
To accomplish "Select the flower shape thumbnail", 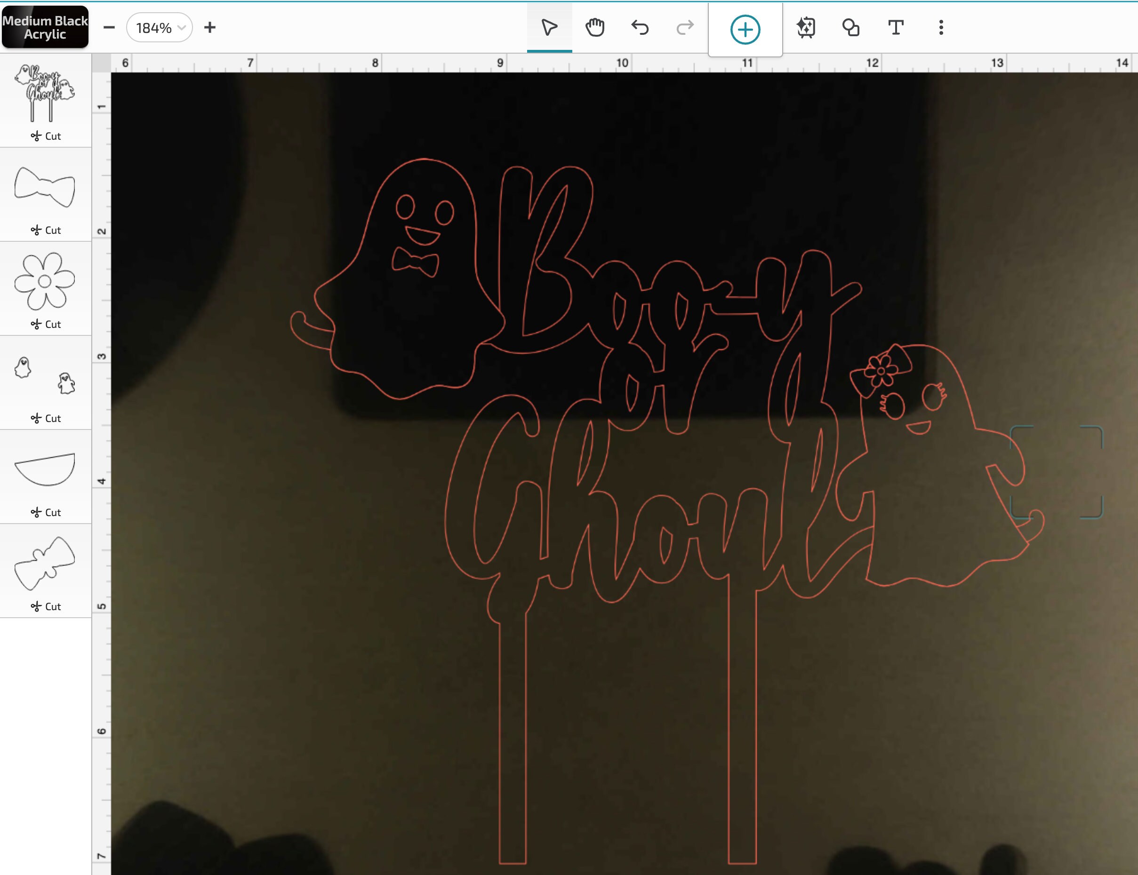I will [45, 281].
